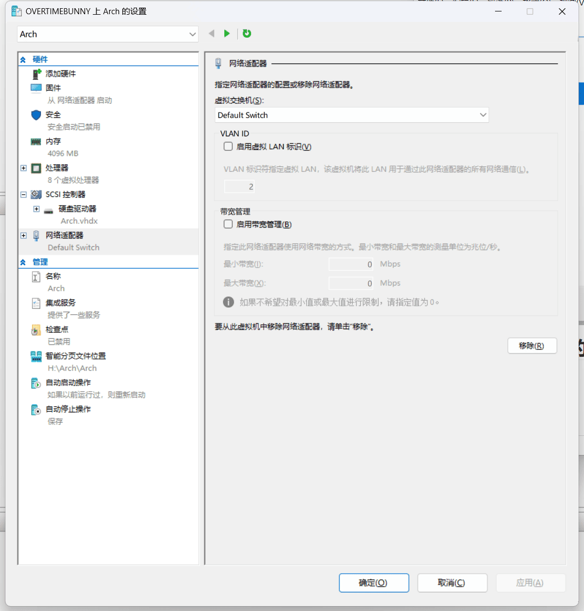The image size is (584, 611).
Task: Collapse the SCSI controller tree node
Action: pos(23,195)
